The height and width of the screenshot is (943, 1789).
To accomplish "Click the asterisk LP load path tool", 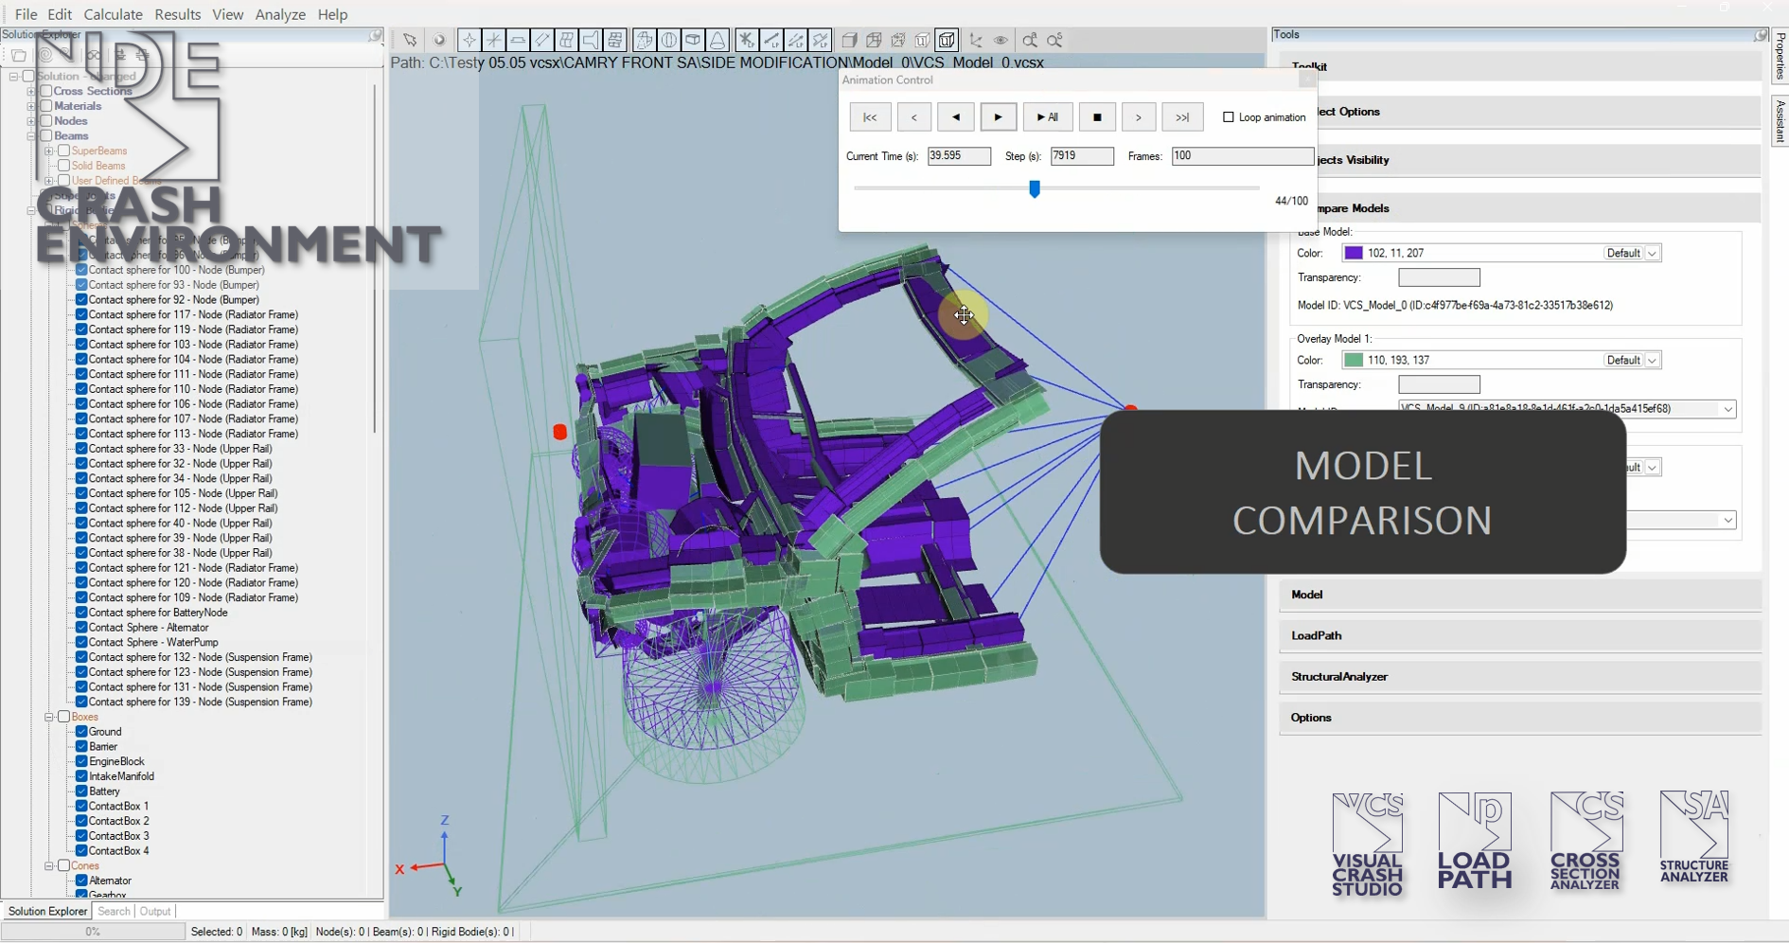I will coord(747,41).
